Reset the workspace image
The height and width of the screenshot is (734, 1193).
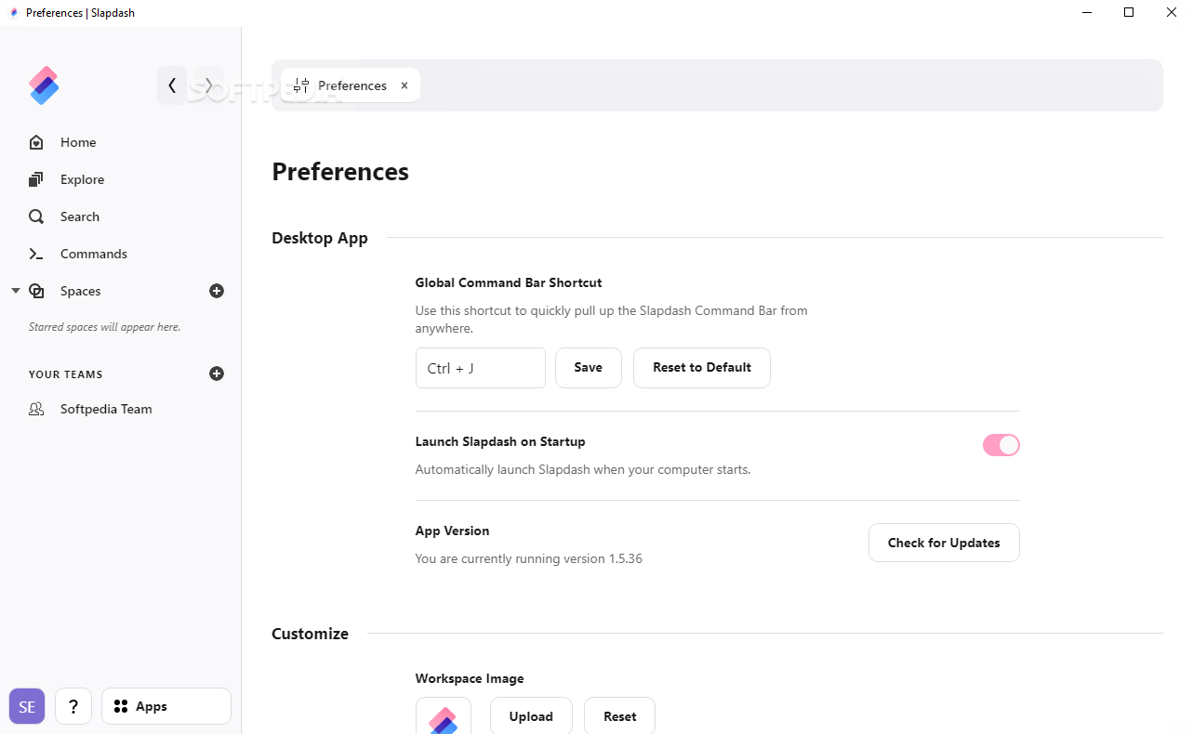tap(620, 716)
